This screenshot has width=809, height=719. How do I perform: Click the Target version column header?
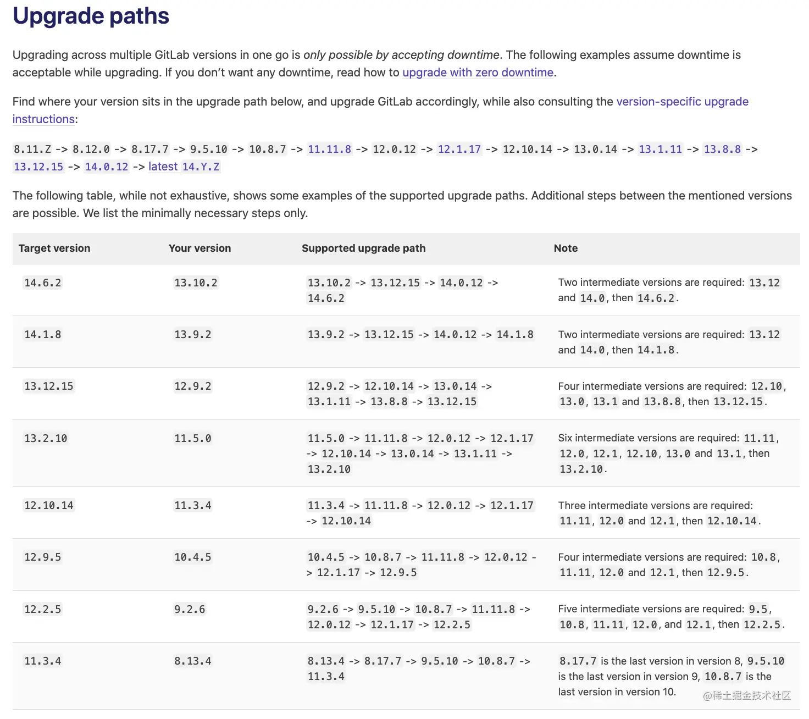point(54,248)
